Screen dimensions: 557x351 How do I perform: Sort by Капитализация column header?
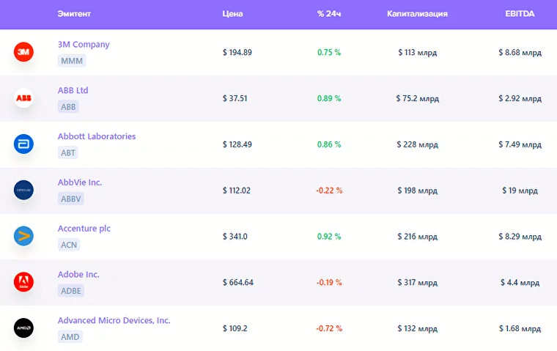pyautogui.click(x=417, y=14)
